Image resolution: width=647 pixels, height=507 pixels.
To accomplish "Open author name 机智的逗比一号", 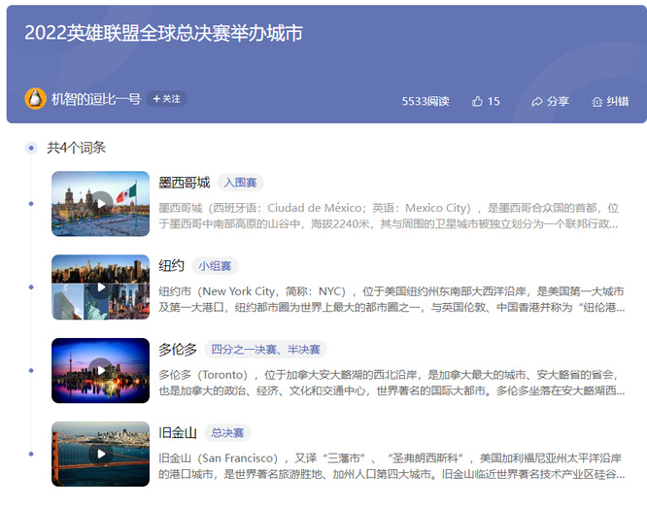I will (x=96, y=99).
